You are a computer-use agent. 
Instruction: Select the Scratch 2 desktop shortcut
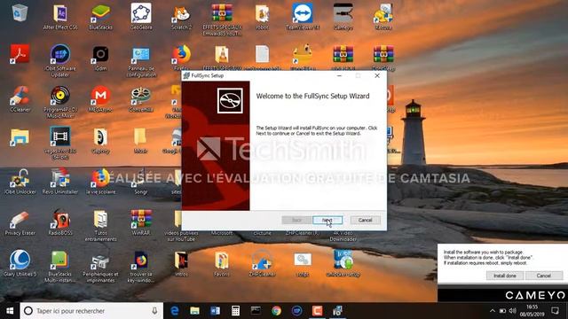[x=181, y=17]
